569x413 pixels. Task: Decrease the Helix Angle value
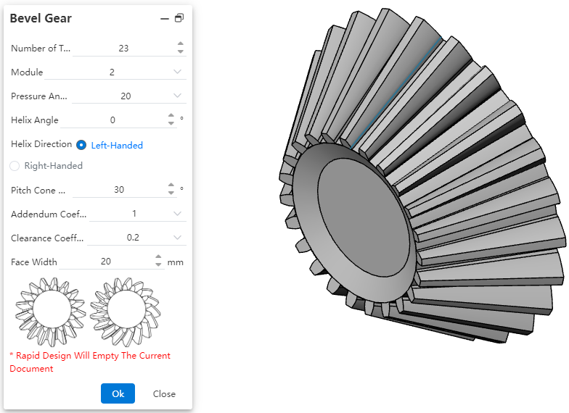click(171, 123)
